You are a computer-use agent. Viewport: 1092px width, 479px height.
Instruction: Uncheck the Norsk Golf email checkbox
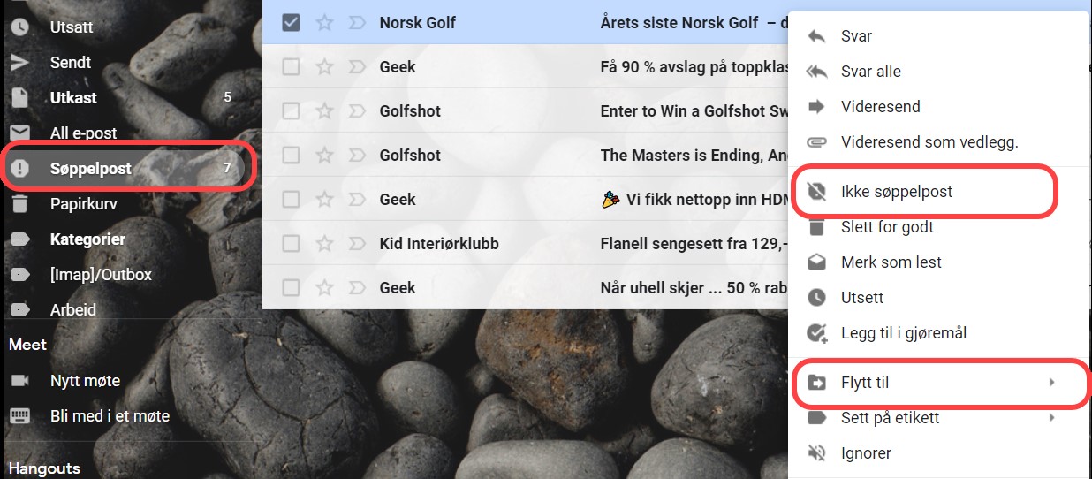click(291, 22)
